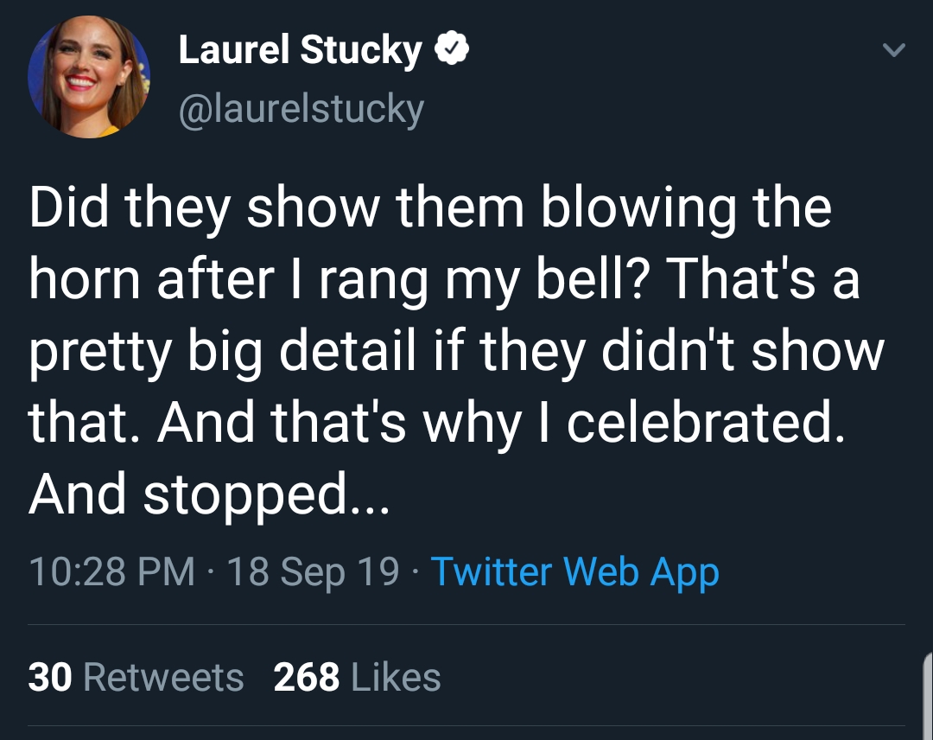Click the word 'blowing' in the tweet text

(638, 208)
